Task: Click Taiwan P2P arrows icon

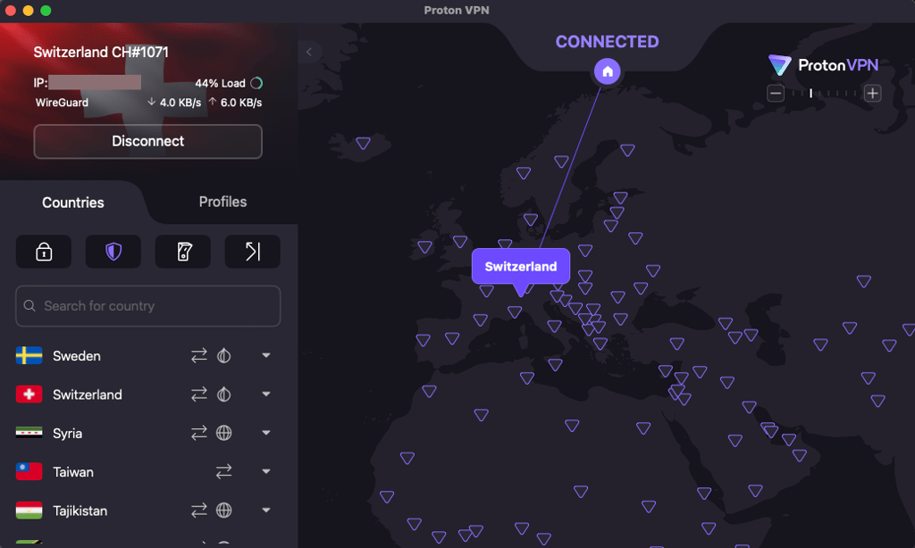Action: [x=224, y=471]
